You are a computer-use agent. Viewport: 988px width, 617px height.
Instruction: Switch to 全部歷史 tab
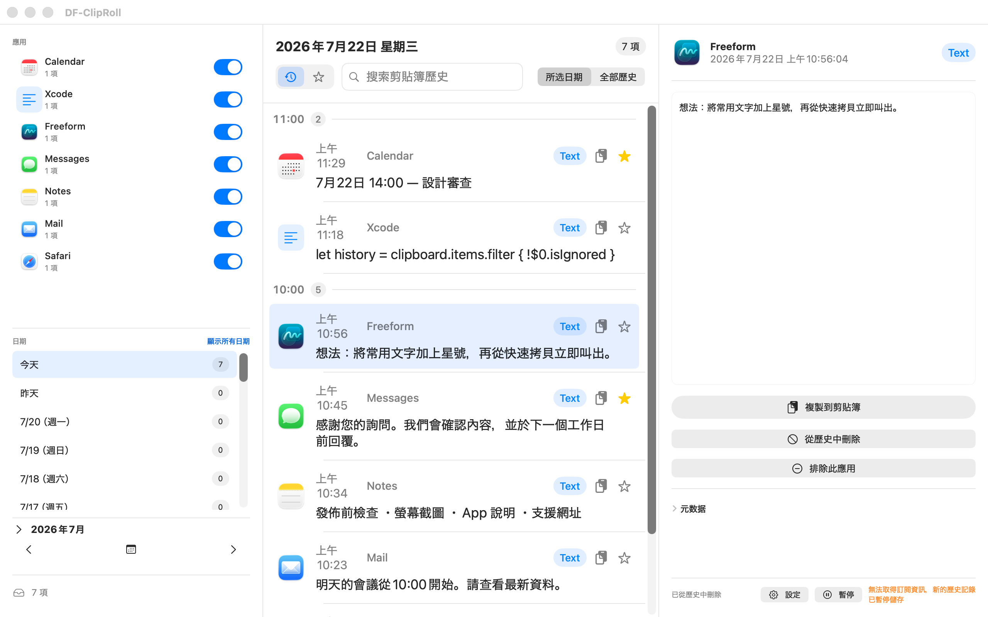point(618,77)
